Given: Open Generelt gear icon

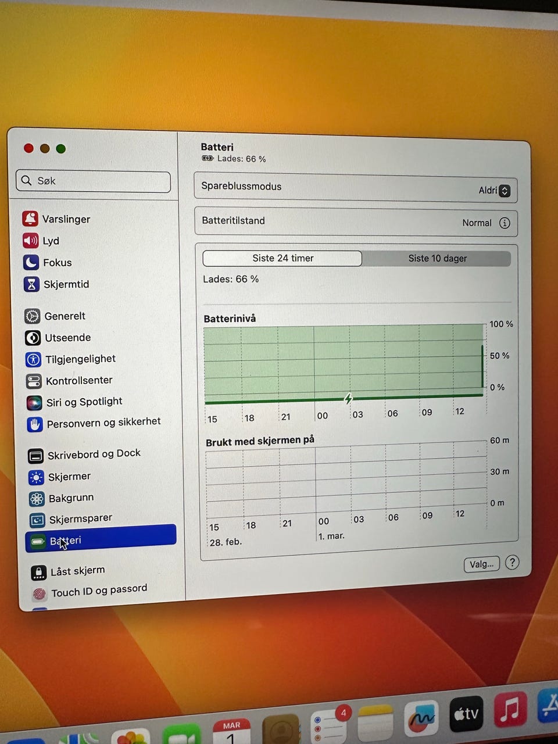Looking at the screenshot, I should pyautogui.click(x=32, y=316).
